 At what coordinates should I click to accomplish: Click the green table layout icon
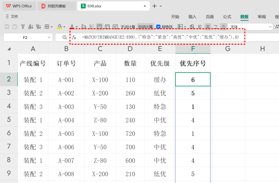click(107, 27)
